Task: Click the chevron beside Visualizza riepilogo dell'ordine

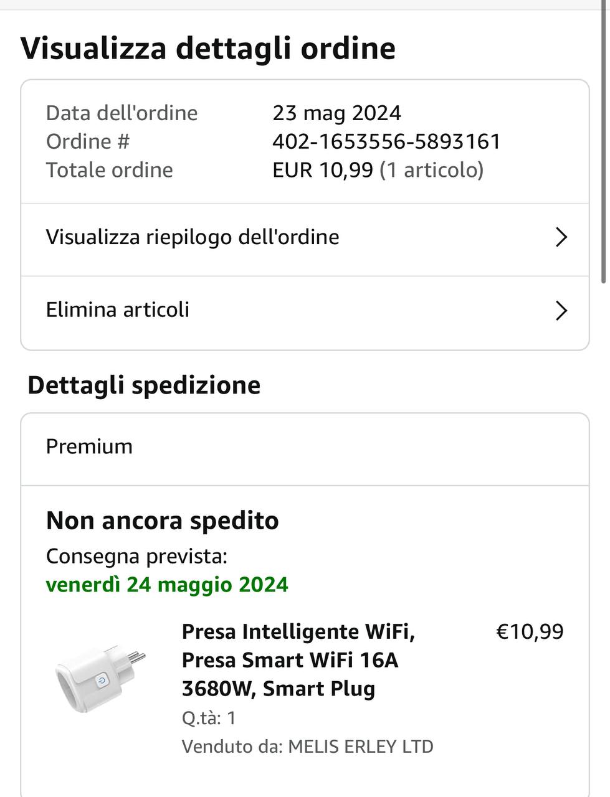Action: [x=561, y=237]
